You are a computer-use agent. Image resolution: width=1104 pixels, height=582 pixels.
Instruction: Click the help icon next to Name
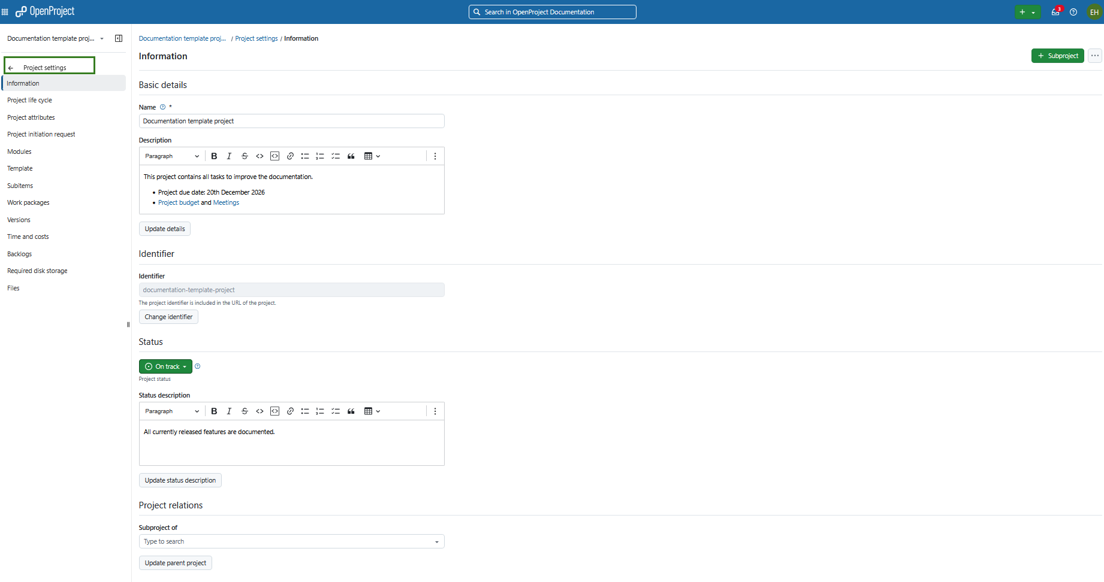[x=162, y=107]
